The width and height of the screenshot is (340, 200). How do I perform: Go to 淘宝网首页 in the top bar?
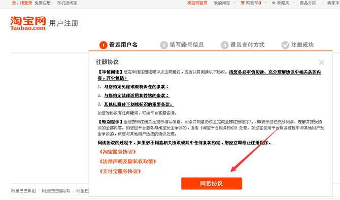click(197, 3)
